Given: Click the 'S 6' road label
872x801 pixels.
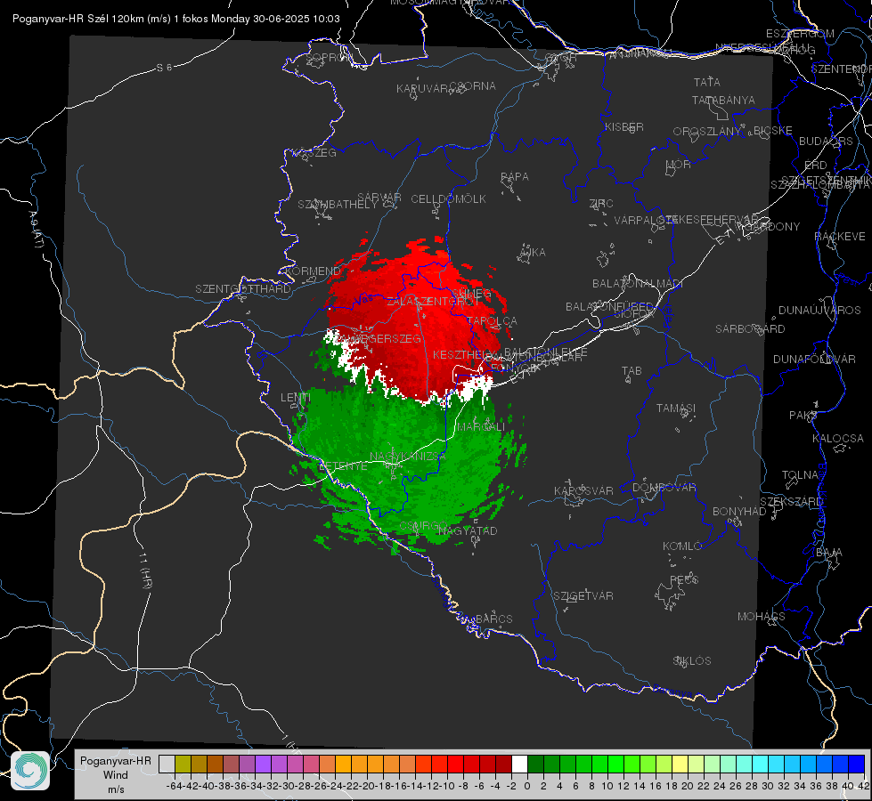Looking at the screenshot, I should (164, 68).
